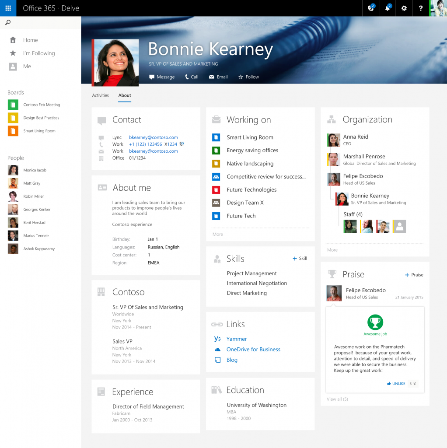Screen dimensions: 447x448
Task: Open the green Contoso Feb Meeting board
Action: point(13,105)
